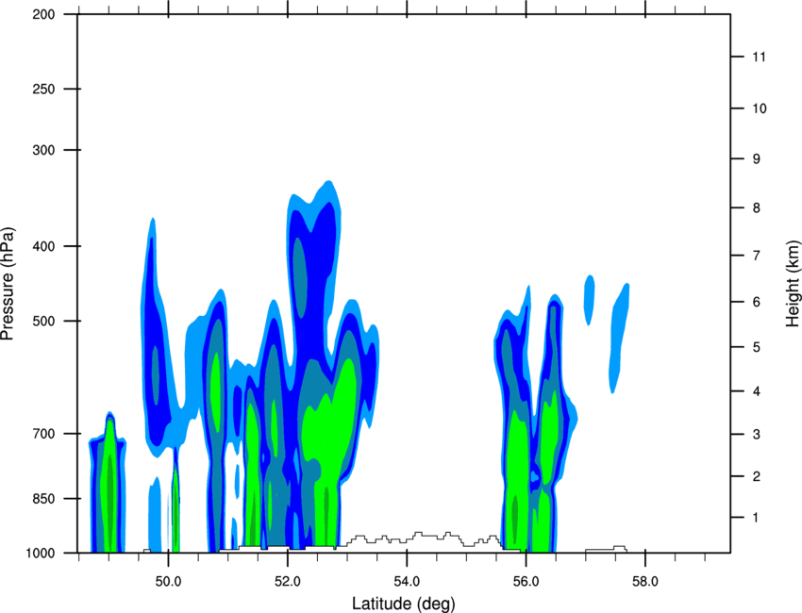Image resolution: width=802 pixels, height=613 pixels.
Task: Select the 250 pressure tick label
Action: tap(43, 90)
